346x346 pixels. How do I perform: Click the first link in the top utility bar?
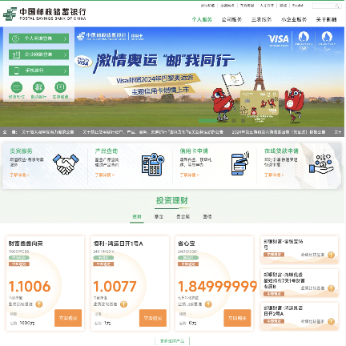pyautogui.click(x=207, y=6)
